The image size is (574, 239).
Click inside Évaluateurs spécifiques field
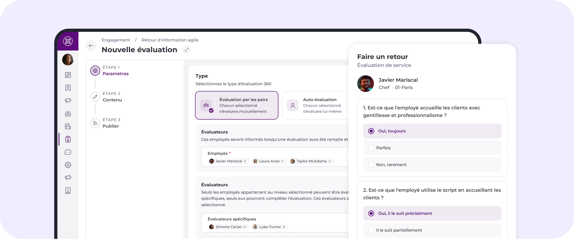point(275,222)
